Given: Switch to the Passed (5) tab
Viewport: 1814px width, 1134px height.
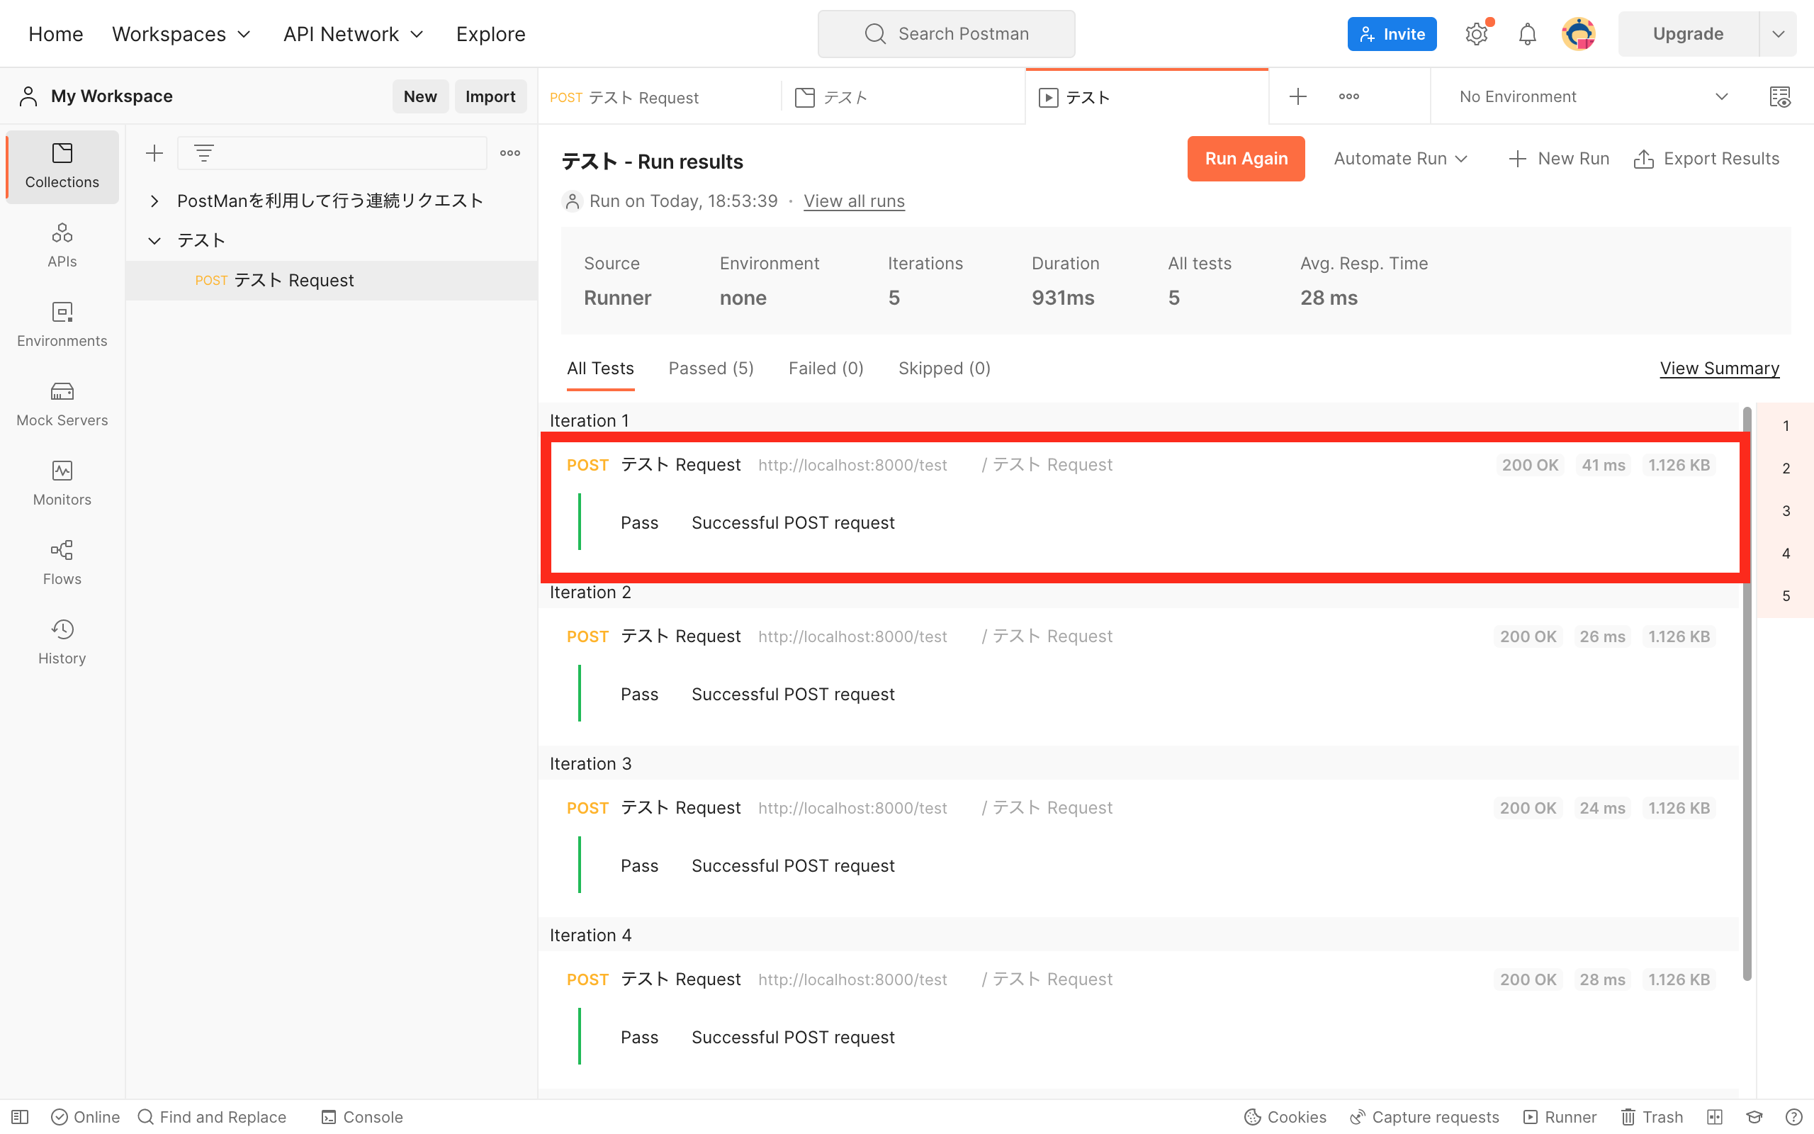Looking at the screenshot, I should click(711, 369).
